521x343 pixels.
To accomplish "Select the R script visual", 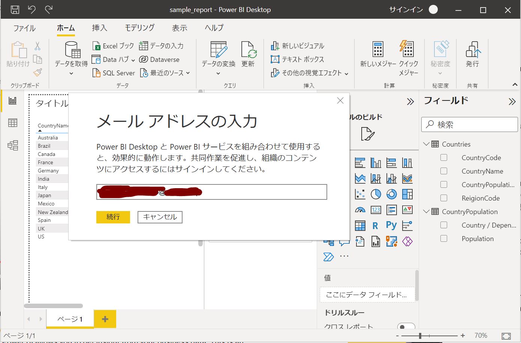I will 375,226.
